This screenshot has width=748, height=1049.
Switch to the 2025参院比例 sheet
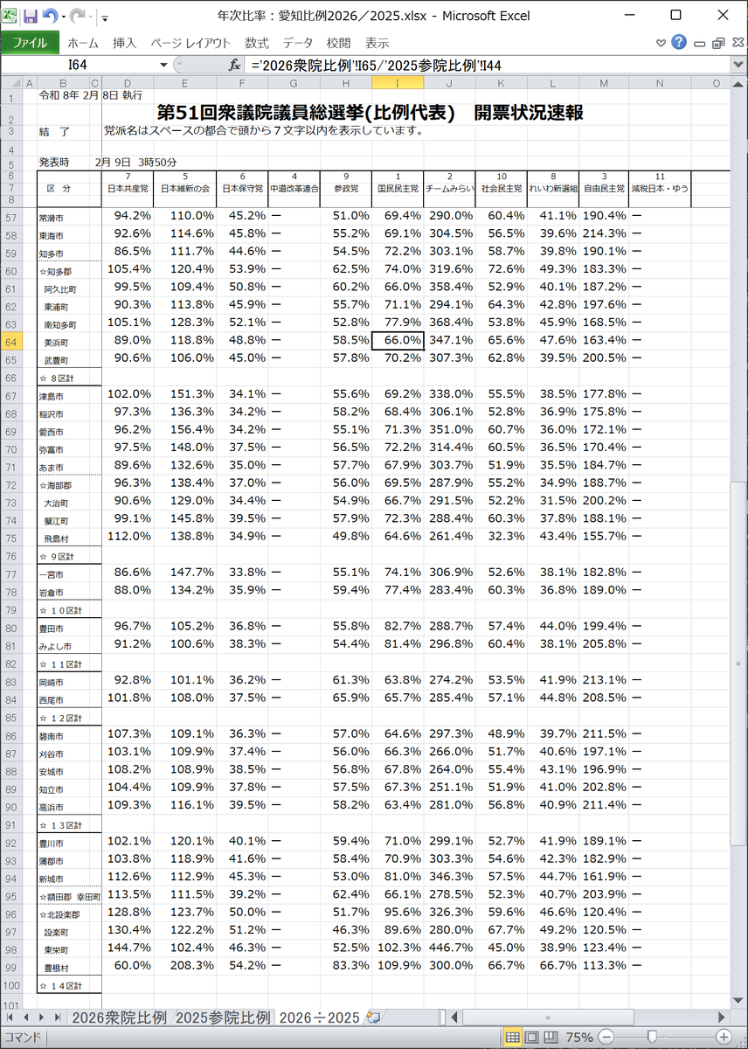[x=223, y=1018]
